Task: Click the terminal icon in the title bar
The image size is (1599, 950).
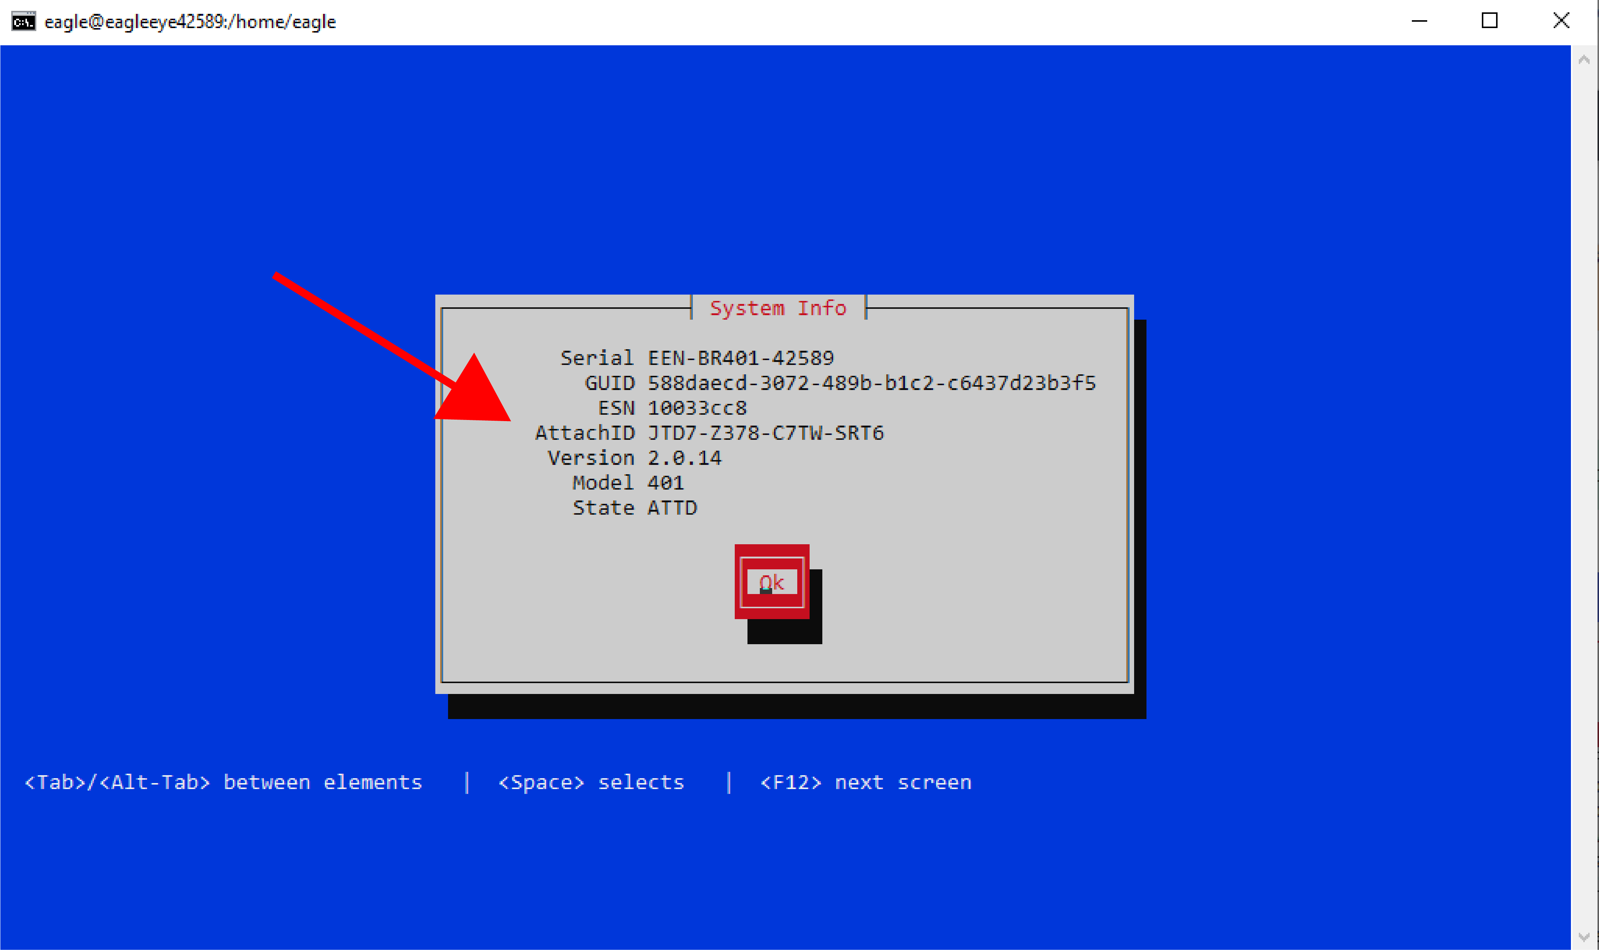Action: [24, 22]
